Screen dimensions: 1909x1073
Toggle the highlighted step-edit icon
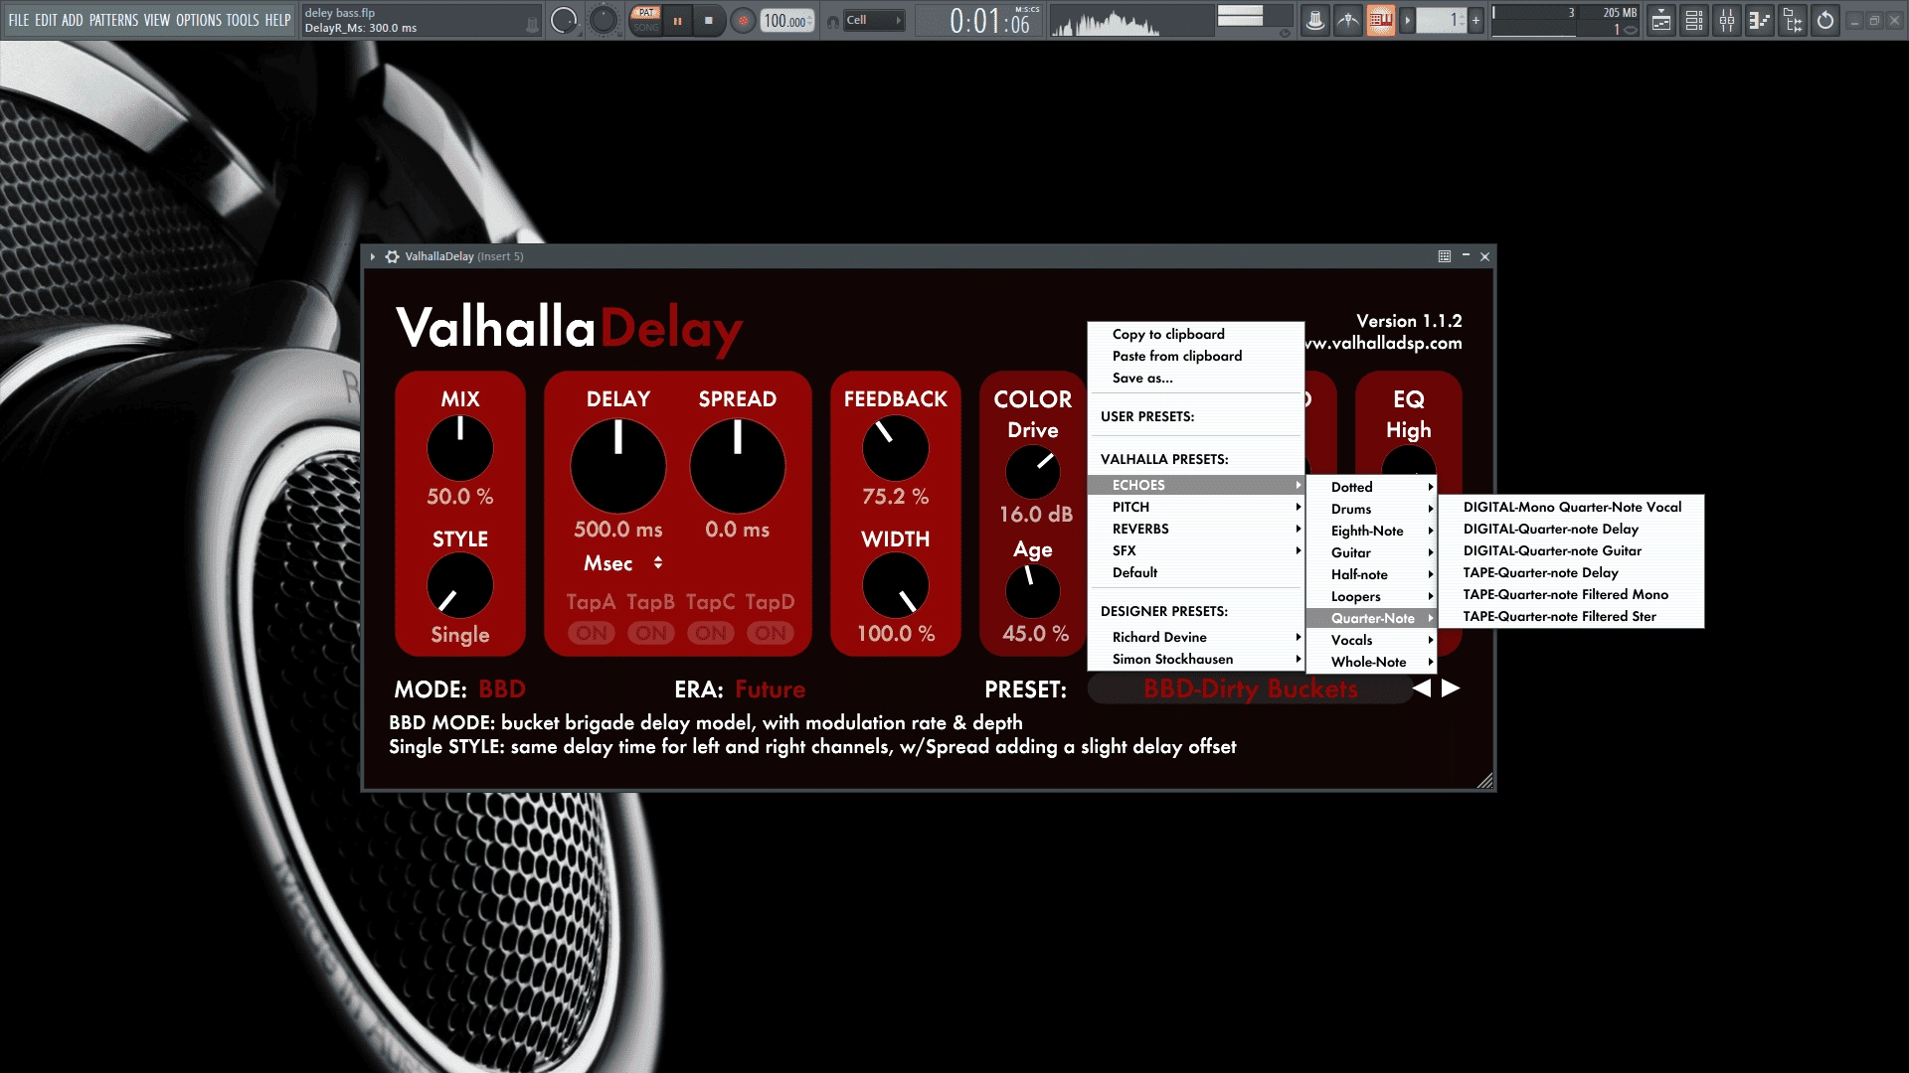click(x=1380, y=20)
